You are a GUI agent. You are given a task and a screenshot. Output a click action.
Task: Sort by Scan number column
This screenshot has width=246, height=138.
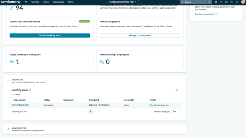[x=20, y=100]
